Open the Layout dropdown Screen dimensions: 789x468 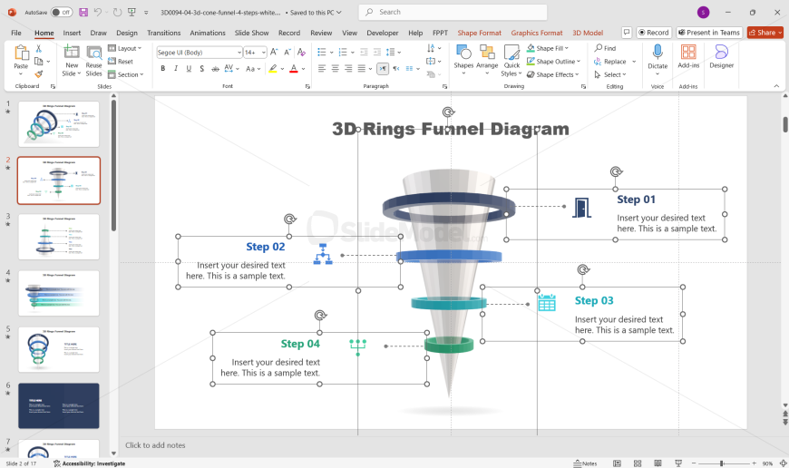[128, 48]
